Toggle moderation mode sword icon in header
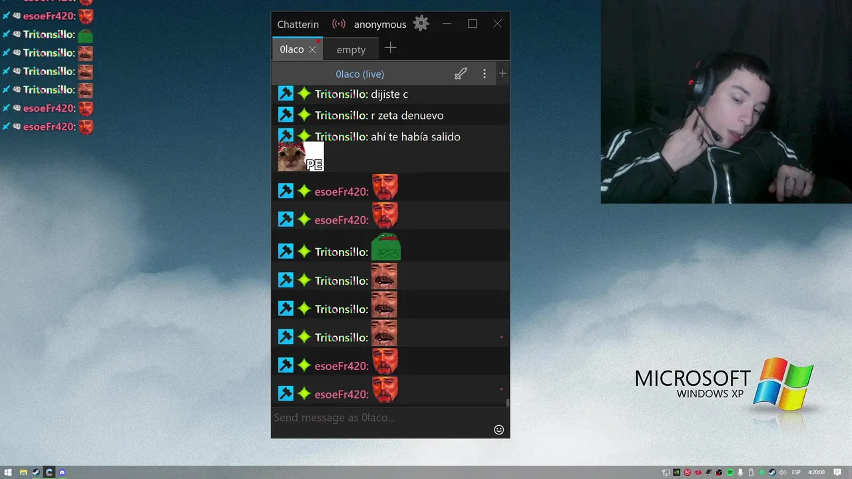852x479 pixels. pos(461,74)
